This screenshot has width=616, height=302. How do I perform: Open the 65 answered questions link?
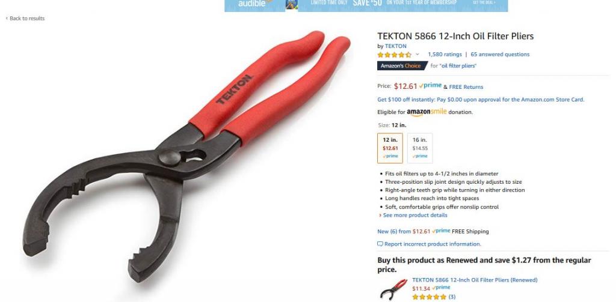pyautogui.click(x=500, y=55)
